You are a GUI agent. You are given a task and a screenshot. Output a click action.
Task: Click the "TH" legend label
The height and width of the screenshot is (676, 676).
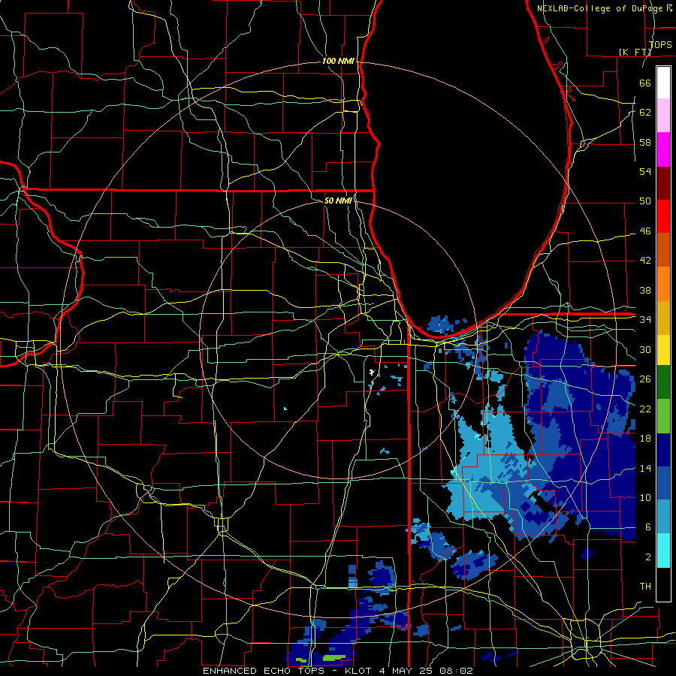(x=645, y=587)
